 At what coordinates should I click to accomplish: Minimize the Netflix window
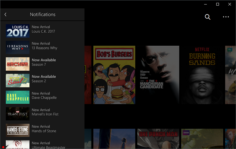(x=205, y=4)
